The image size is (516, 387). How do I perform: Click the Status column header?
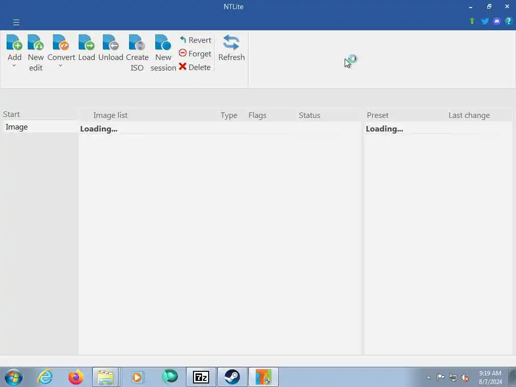click(309, 115)
